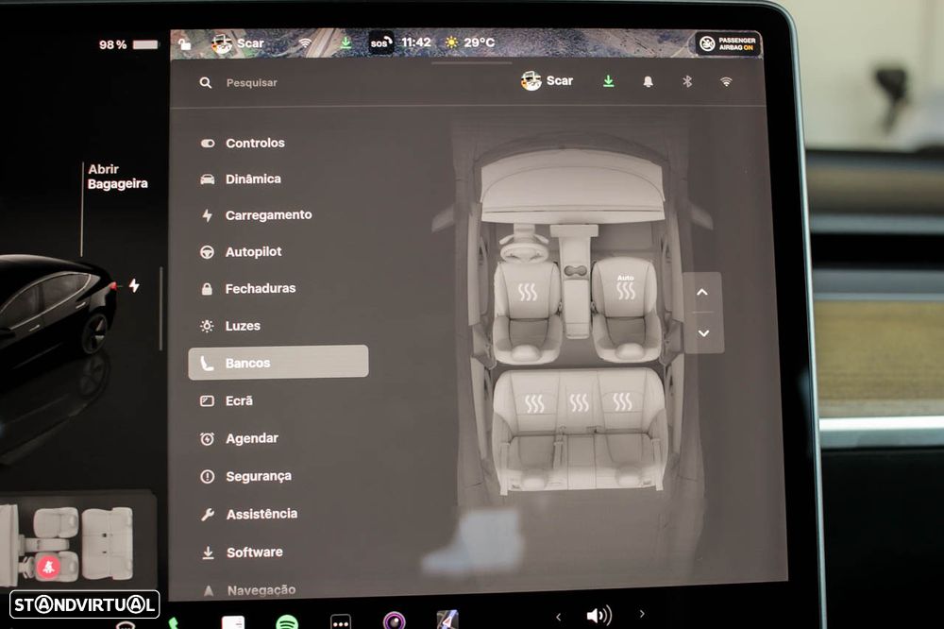Tap the Abrir Bagageira trunk button
This screenshot has width=944, height=629.
point(117,177)
